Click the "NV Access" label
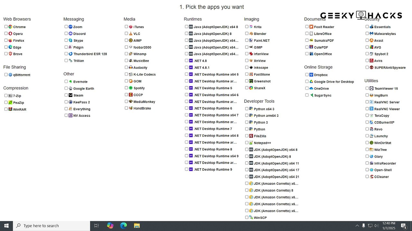The image size is (412, 231). pyautogui.click(x=82, y=116)
